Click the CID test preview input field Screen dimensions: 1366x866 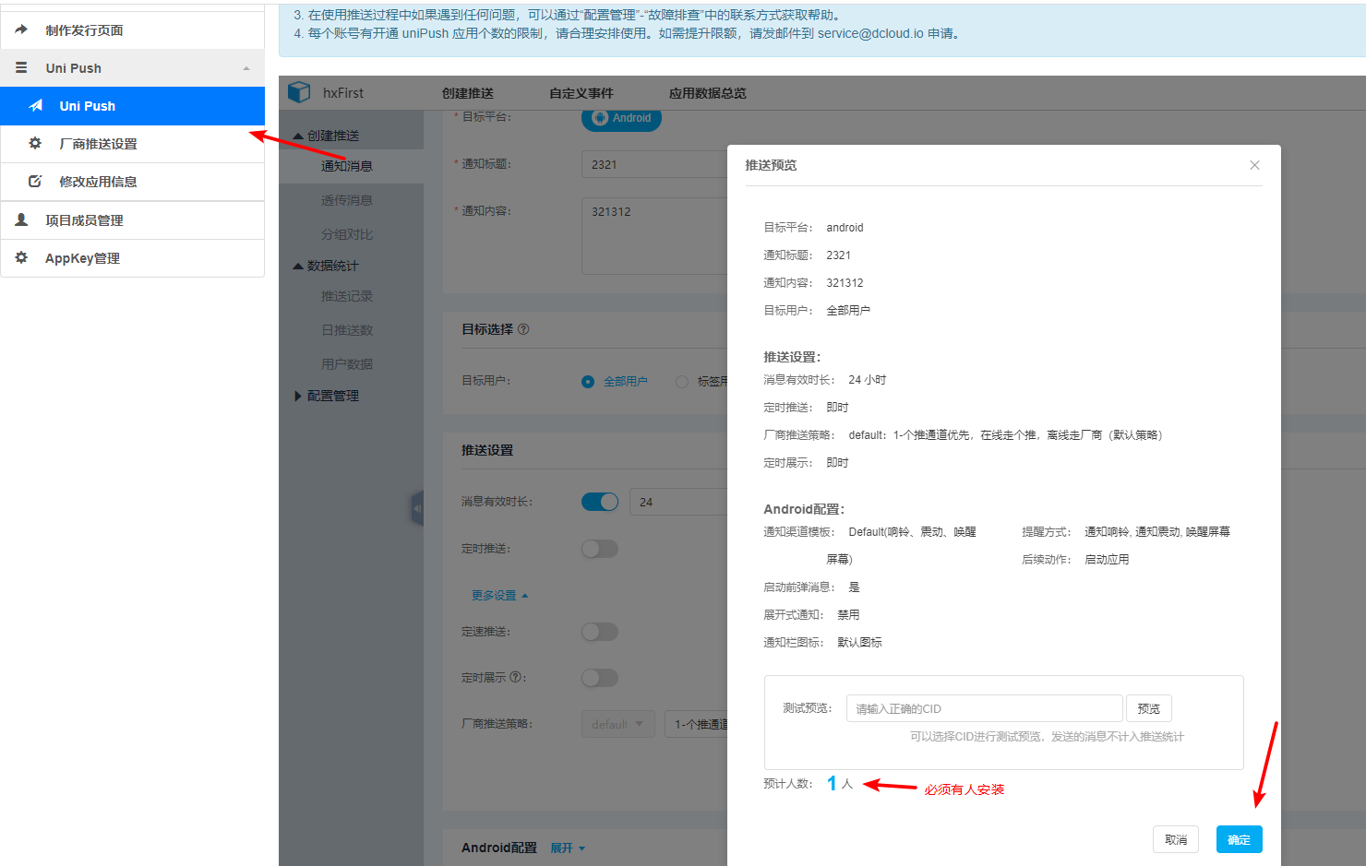coord(985,708)
